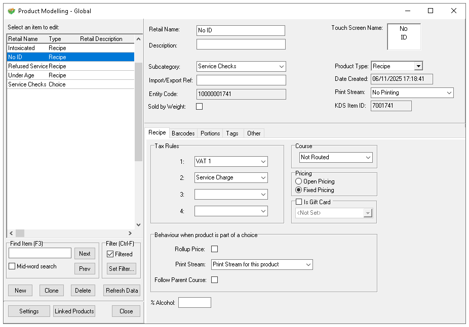469x327 pixels.
Task: Click the horizontal scroll left arrow
Action: [x=11, y=233]
